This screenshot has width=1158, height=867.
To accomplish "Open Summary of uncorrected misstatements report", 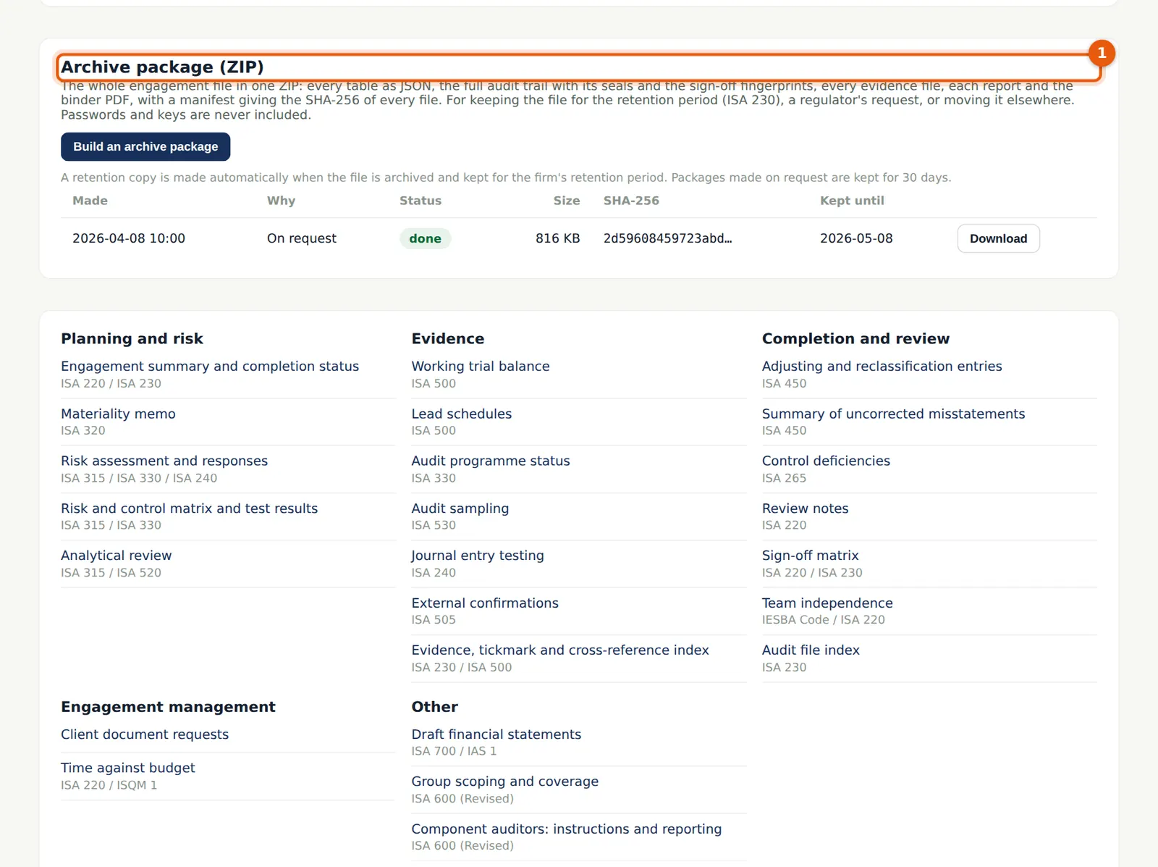I will tap(893, 414).
